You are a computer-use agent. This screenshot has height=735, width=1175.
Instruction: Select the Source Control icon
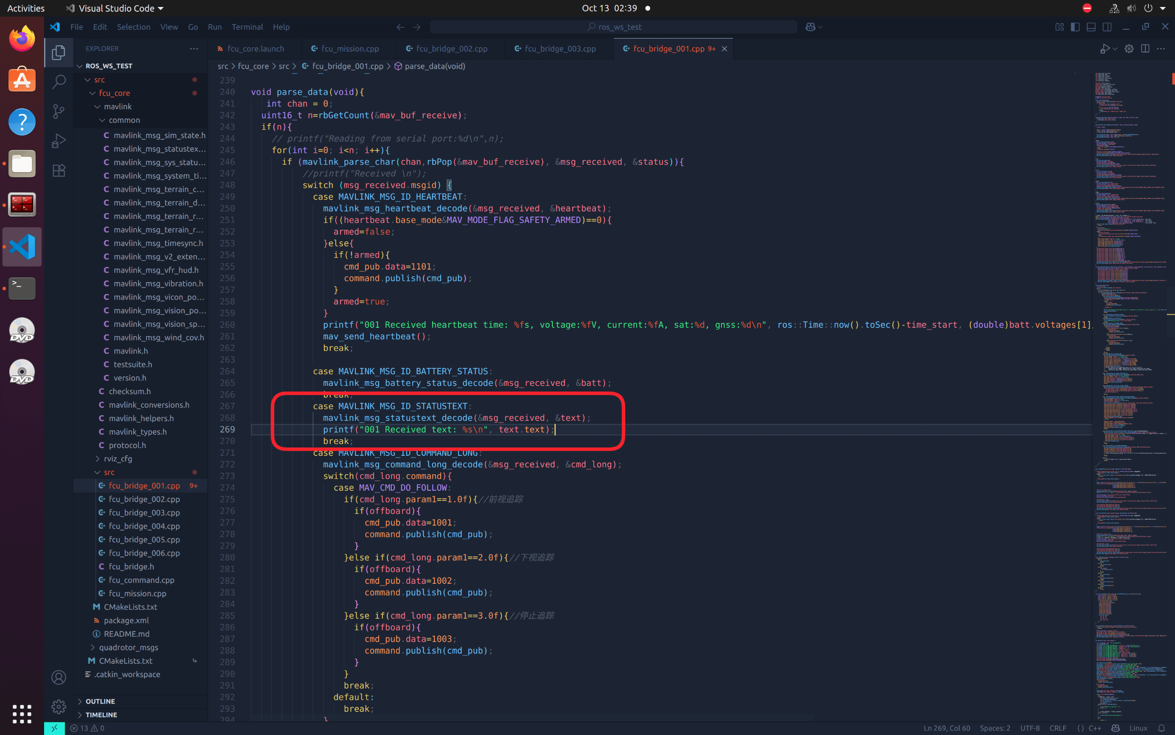58,111
